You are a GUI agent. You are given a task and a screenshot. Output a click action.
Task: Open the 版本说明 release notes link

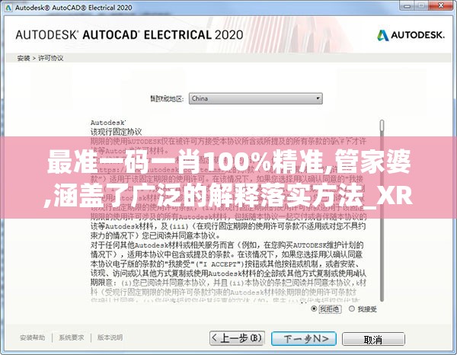(110, 337)
